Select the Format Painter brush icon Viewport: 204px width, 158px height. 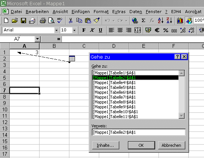96,21
